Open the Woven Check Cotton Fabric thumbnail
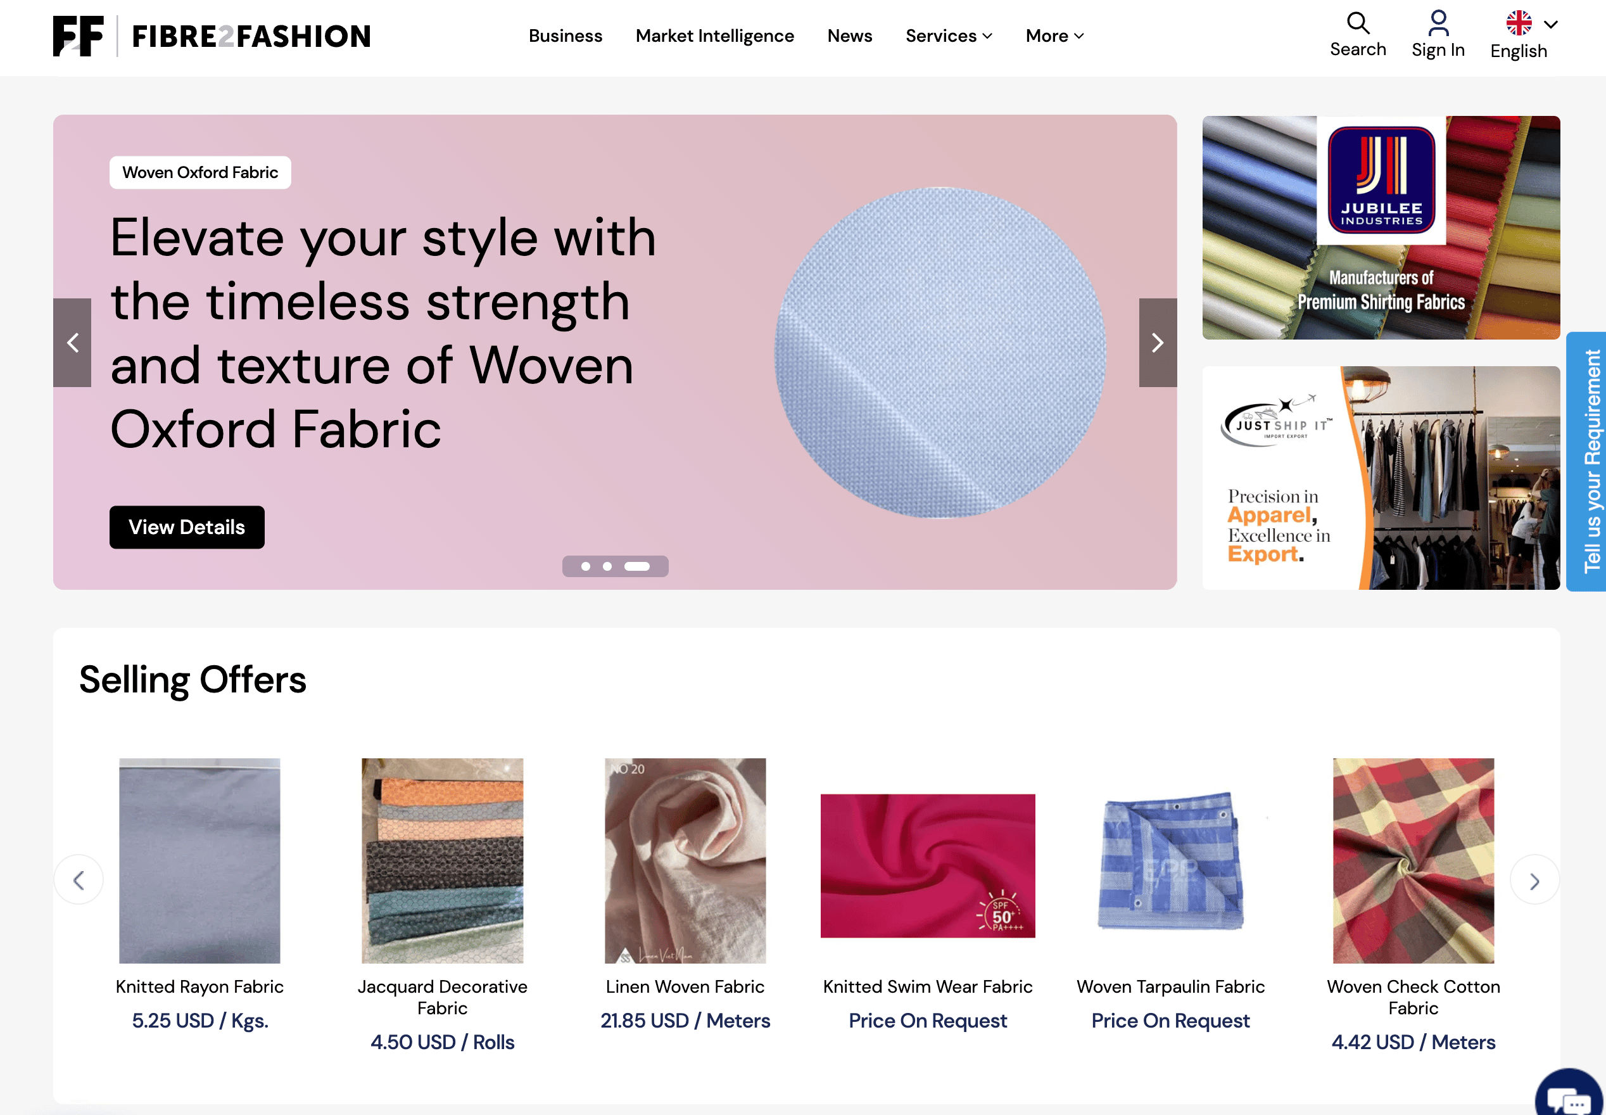Image resolution: width=1606 pixels, height=1115 pixels. (1413, 861)
